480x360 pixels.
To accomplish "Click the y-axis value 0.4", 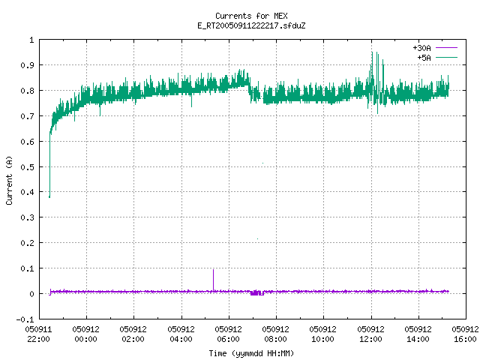I will click(27, 192).
